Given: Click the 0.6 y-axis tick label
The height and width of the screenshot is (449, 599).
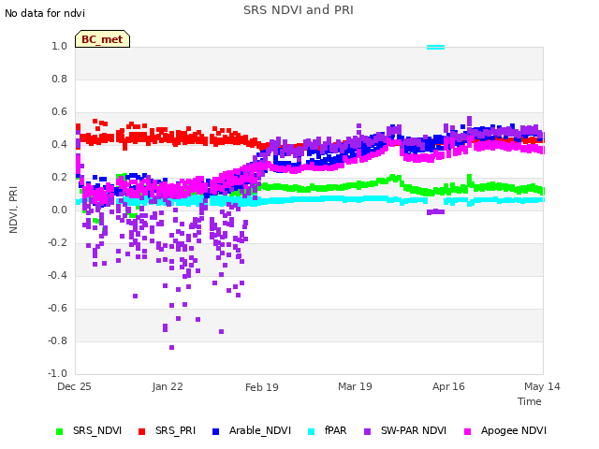Looking at the screenshot, I should (x=59, y=112).
